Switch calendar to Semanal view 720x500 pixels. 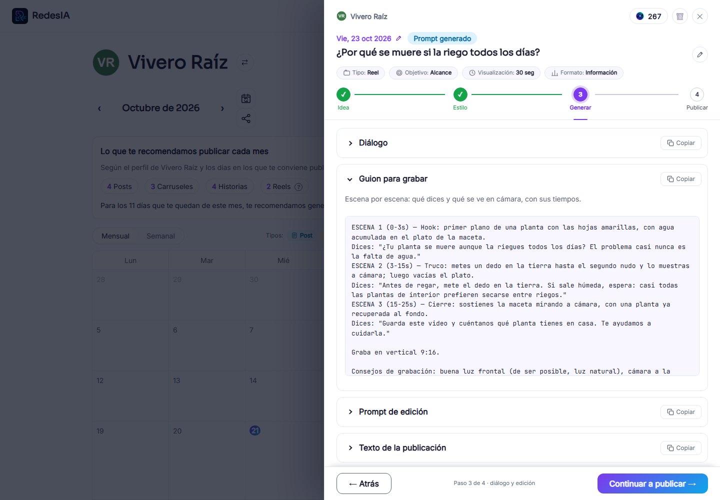pos(160,236)
